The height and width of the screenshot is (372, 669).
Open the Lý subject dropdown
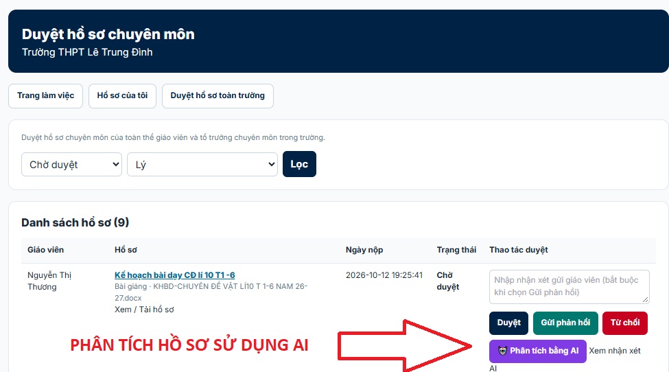coord(202,164)
